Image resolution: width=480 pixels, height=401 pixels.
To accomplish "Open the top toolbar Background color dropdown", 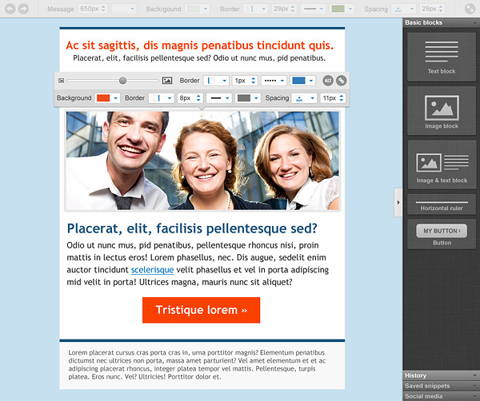I will point(198,9).
